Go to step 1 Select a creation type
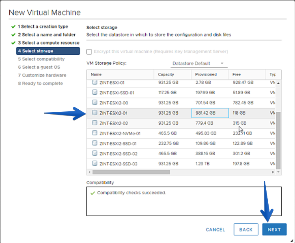Image resolution: width=295 pixels, height=243 pixels. (43, 26)
